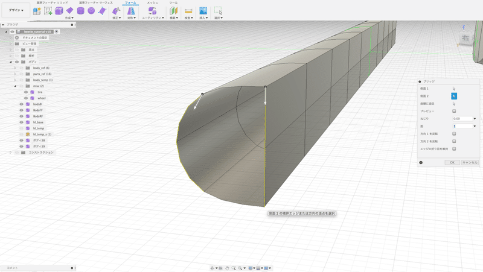Switch to 基準フィーチャ ソリッド tab
Screen dimensions: 483x272
pos(52,3)
